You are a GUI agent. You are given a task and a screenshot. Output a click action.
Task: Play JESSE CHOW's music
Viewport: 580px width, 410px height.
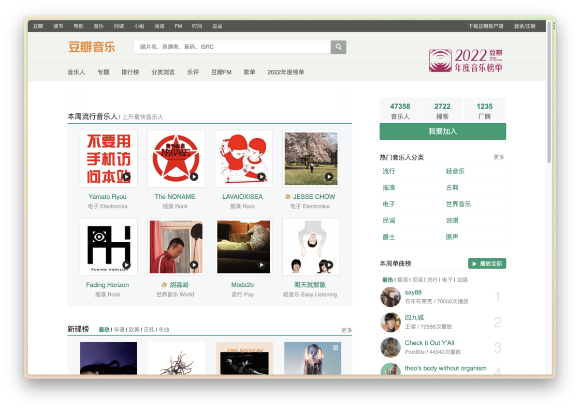coord(329,177)
